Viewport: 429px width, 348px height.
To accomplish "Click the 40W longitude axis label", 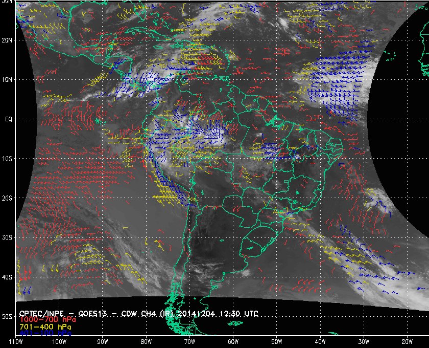I will (x=320, y=342).
